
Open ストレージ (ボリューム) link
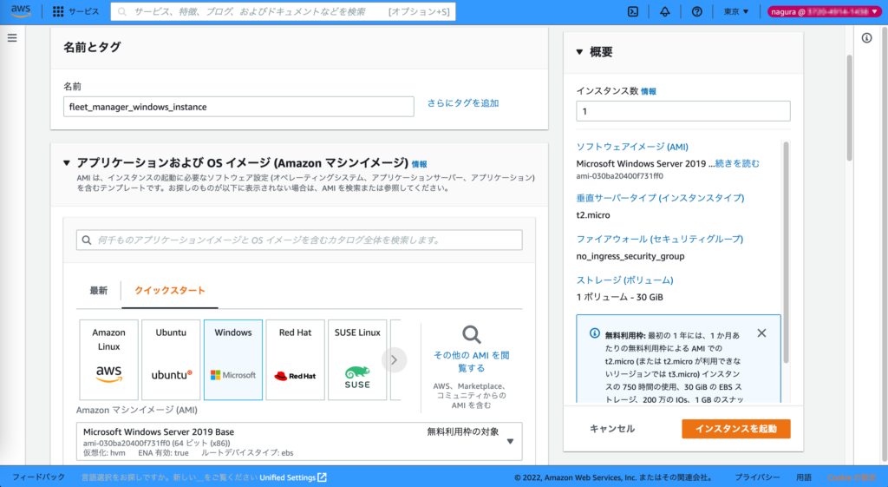(x=624, y=280)
